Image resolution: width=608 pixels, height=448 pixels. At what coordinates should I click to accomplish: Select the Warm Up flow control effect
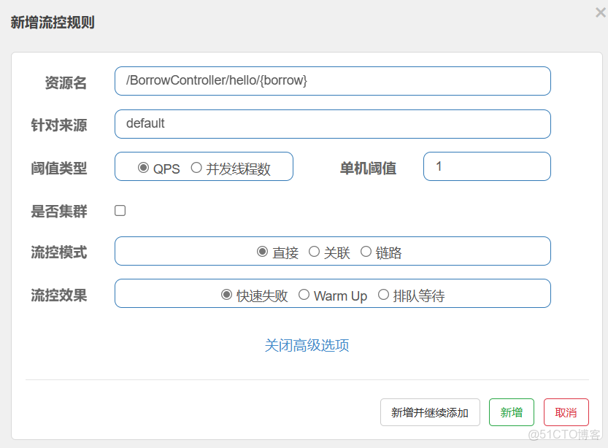coord(304,294)
